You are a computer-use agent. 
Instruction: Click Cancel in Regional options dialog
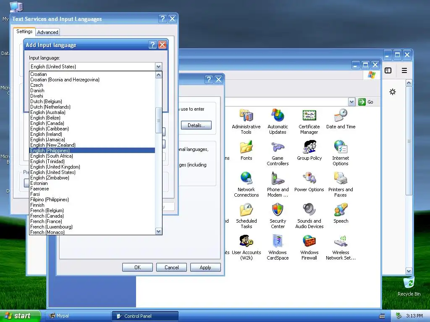tap(171, 267)
